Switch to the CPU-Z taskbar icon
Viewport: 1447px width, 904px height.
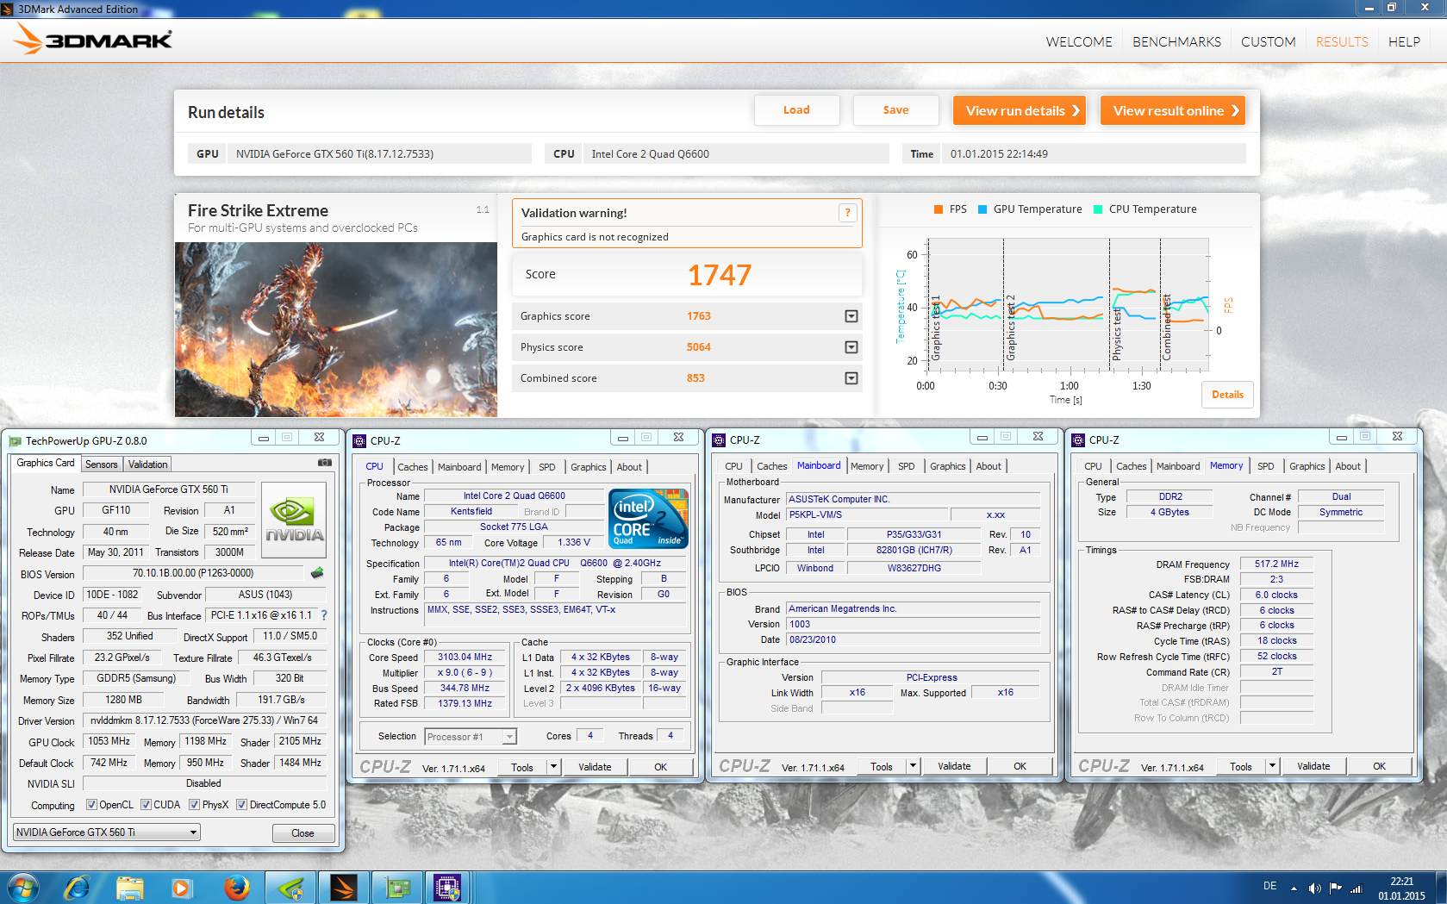click(x=447, y=887)
